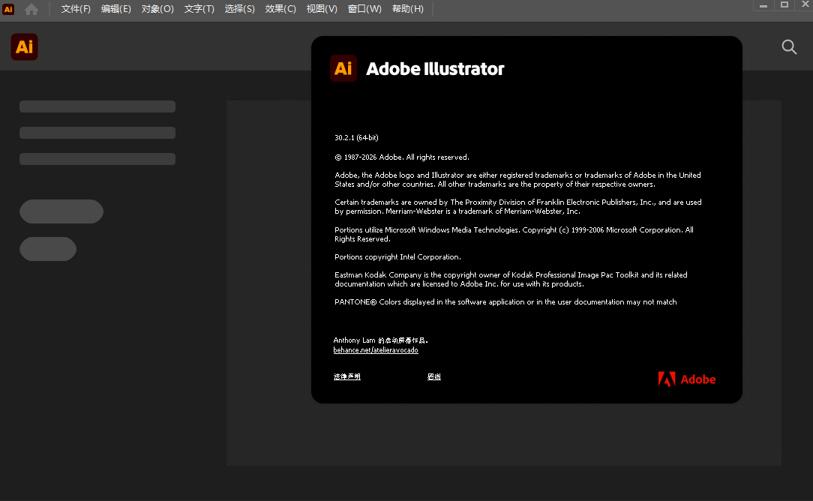Click the Illustrator app icon in the title bar
The width and height of the screenshot is (813, 501).
coord(8,10)
